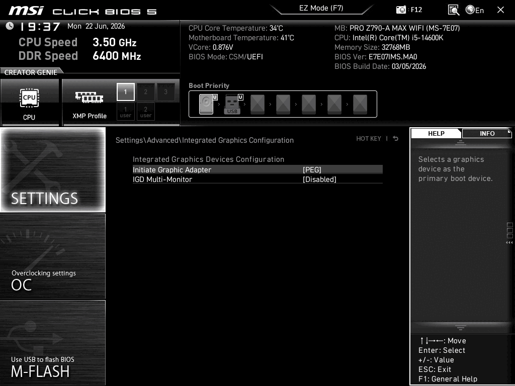Take a screenshot with the F12 camera icon
Viewport: 515px width, 386px height.
coord(401,10)
